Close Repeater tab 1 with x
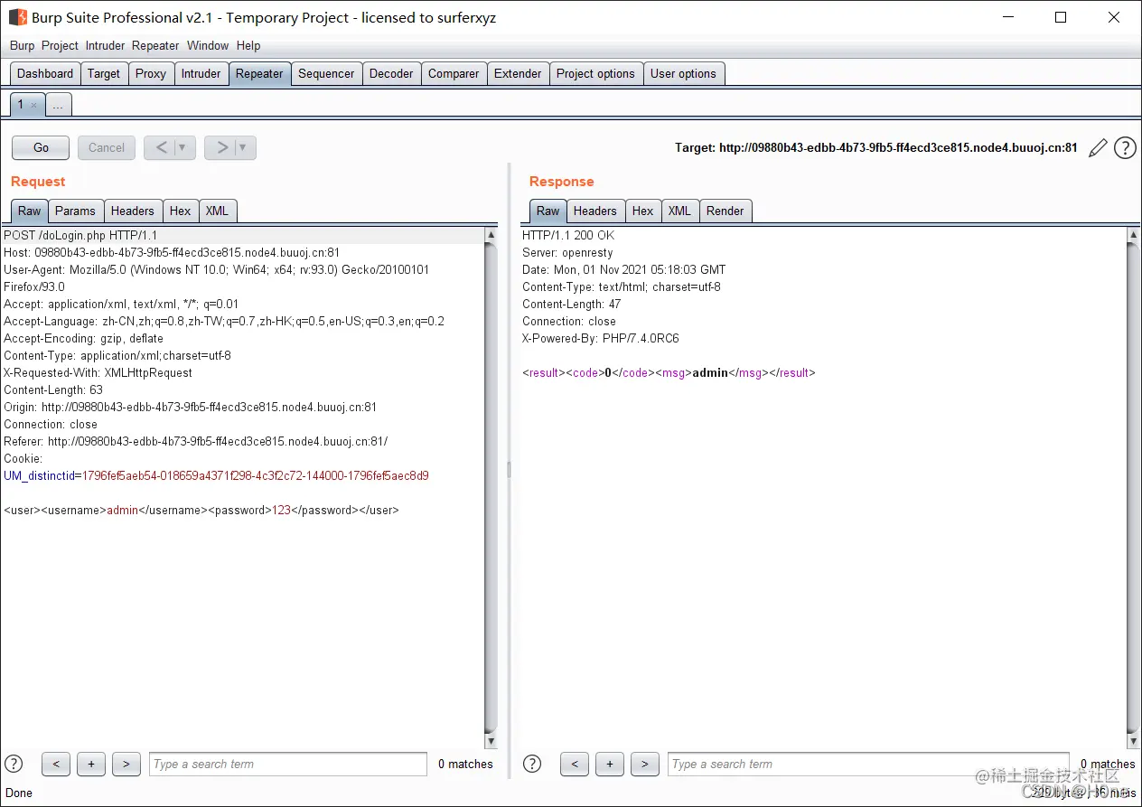 point(34,106)
